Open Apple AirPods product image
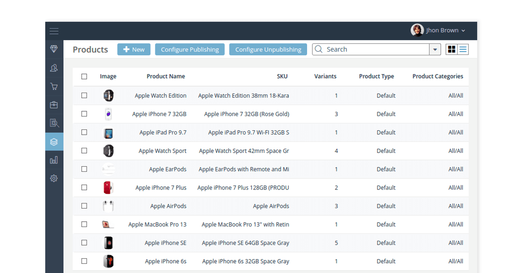Screen dimensions: 522x273 tap(108, 206)
